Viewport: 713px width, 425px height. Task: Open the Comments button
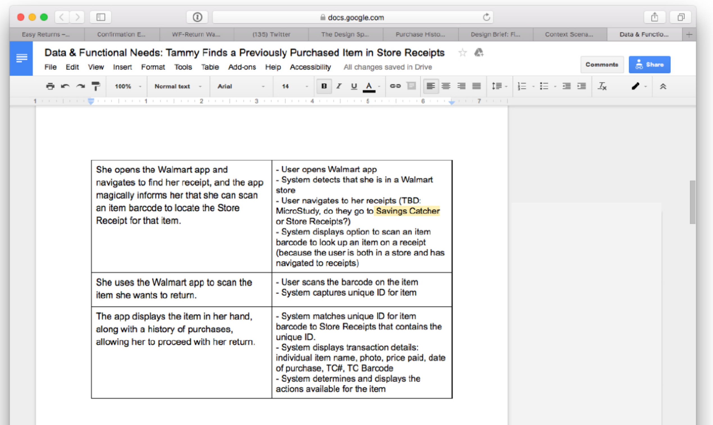[x=602, y=65]
